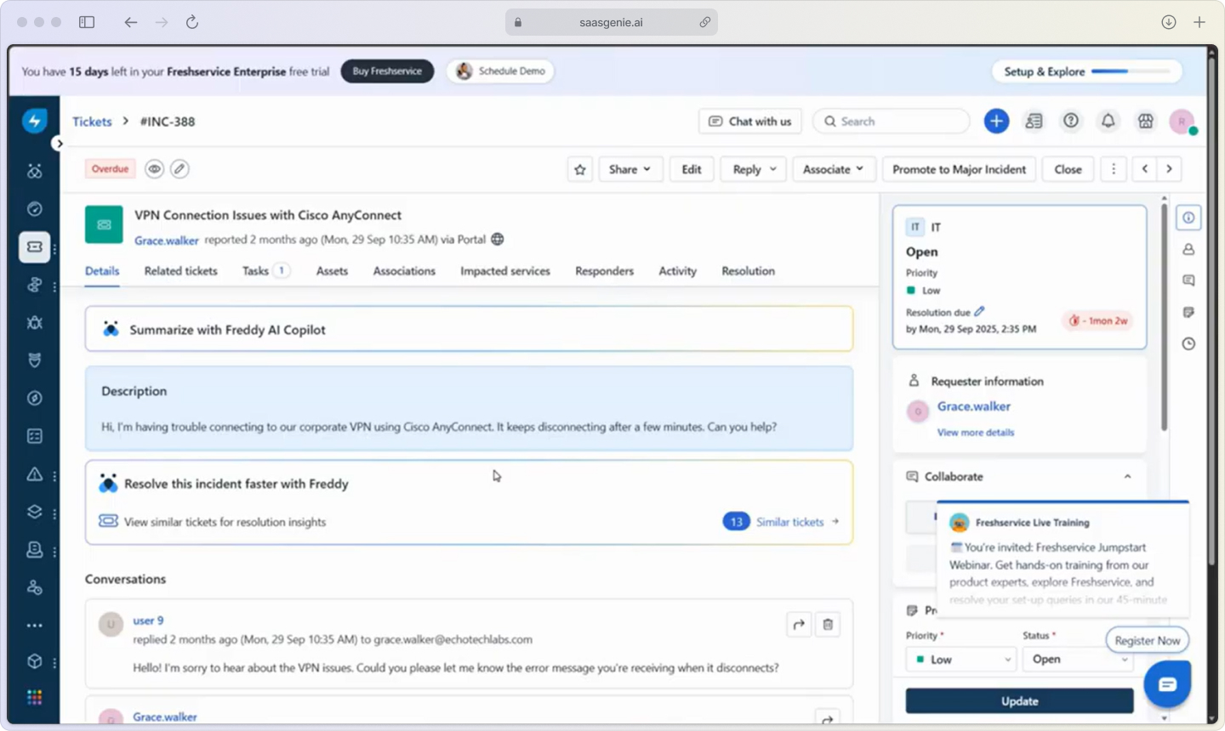Open the compass sidebar icon
1225x731 pixels.
(x=35, y=398)
